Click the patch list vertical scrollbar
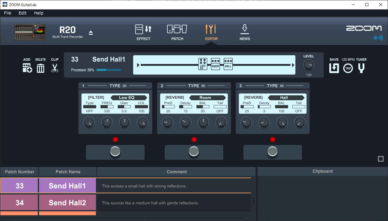388x221 pixels. click(x=254, y=201)
